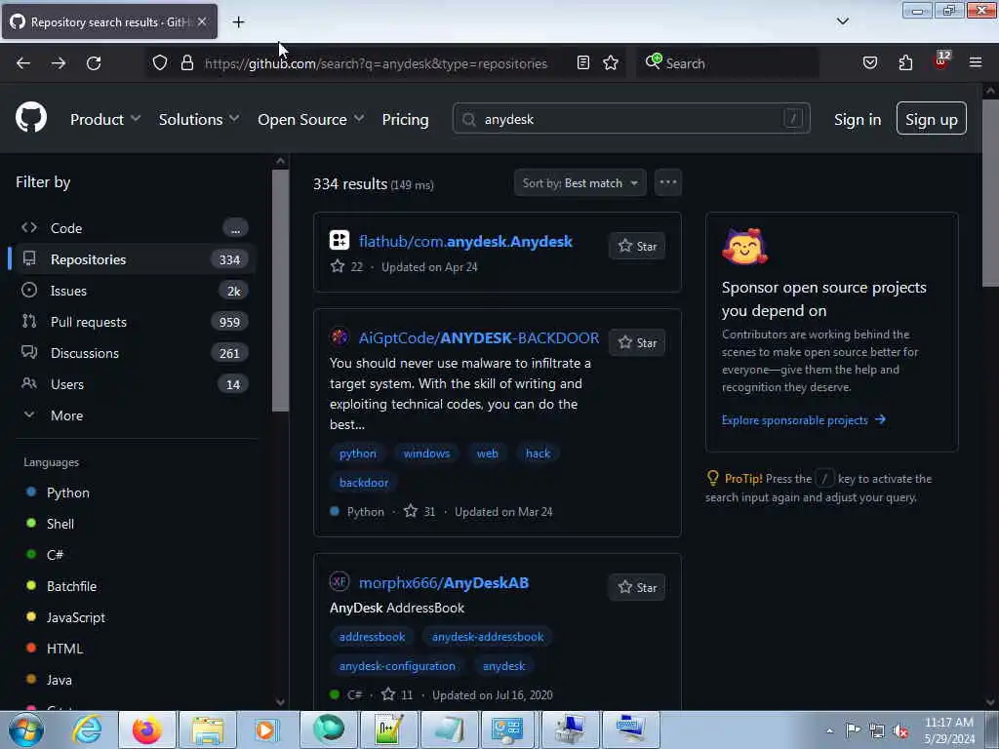This screenshot has width=999, height=749.
Task: Open the morphx666/AnyDeskAB repository
Action: (444, 583)
